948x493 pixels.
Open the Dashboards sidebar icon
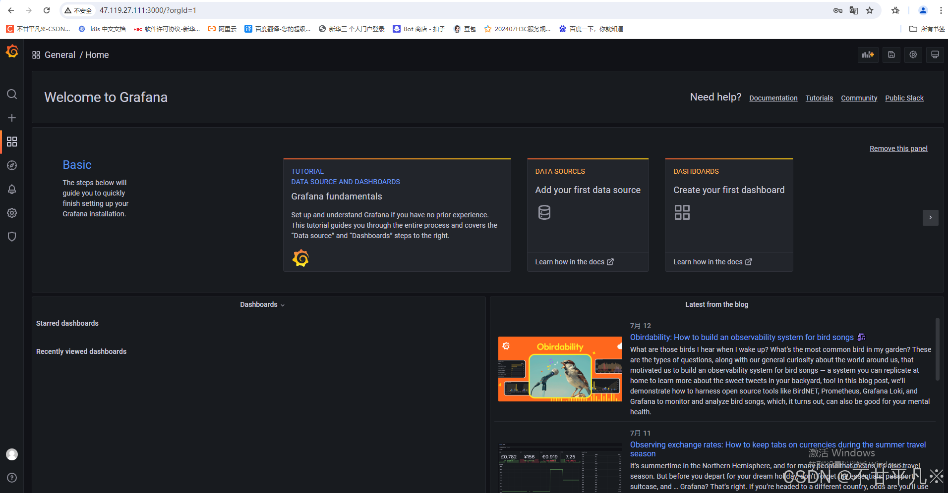(12, 142)
